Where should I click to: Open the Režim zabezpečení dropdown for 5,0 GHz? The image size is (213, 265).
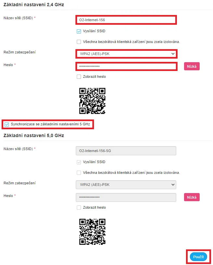click(126, 185)
